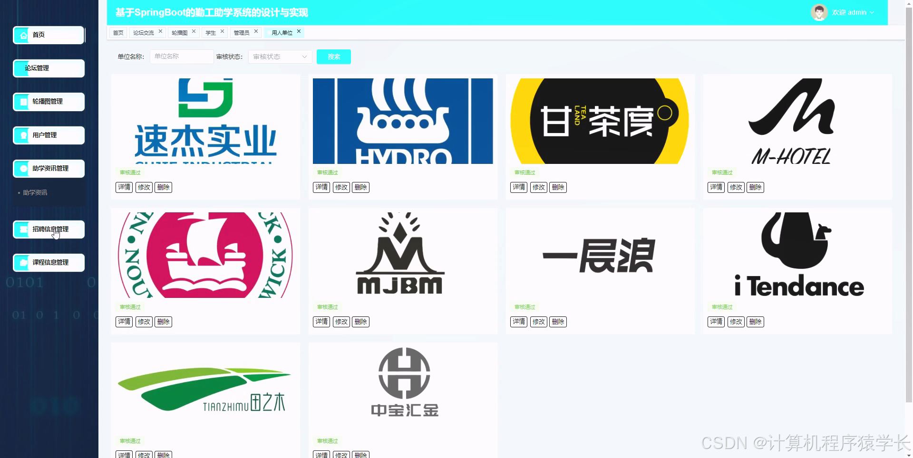Screen dimensions: 913x458
Task: Expand the admin account menu chevron
Action: pos(871,13)
